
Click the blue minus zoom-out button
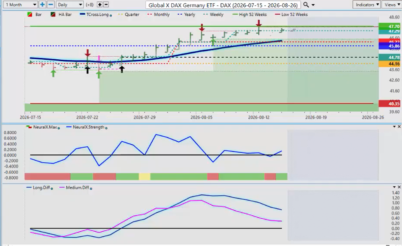[51, 5]
